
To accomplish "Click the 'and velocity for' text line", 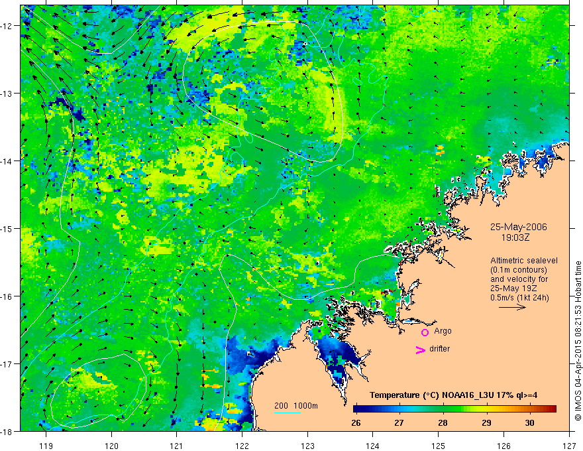I will (x=519, y=279).
